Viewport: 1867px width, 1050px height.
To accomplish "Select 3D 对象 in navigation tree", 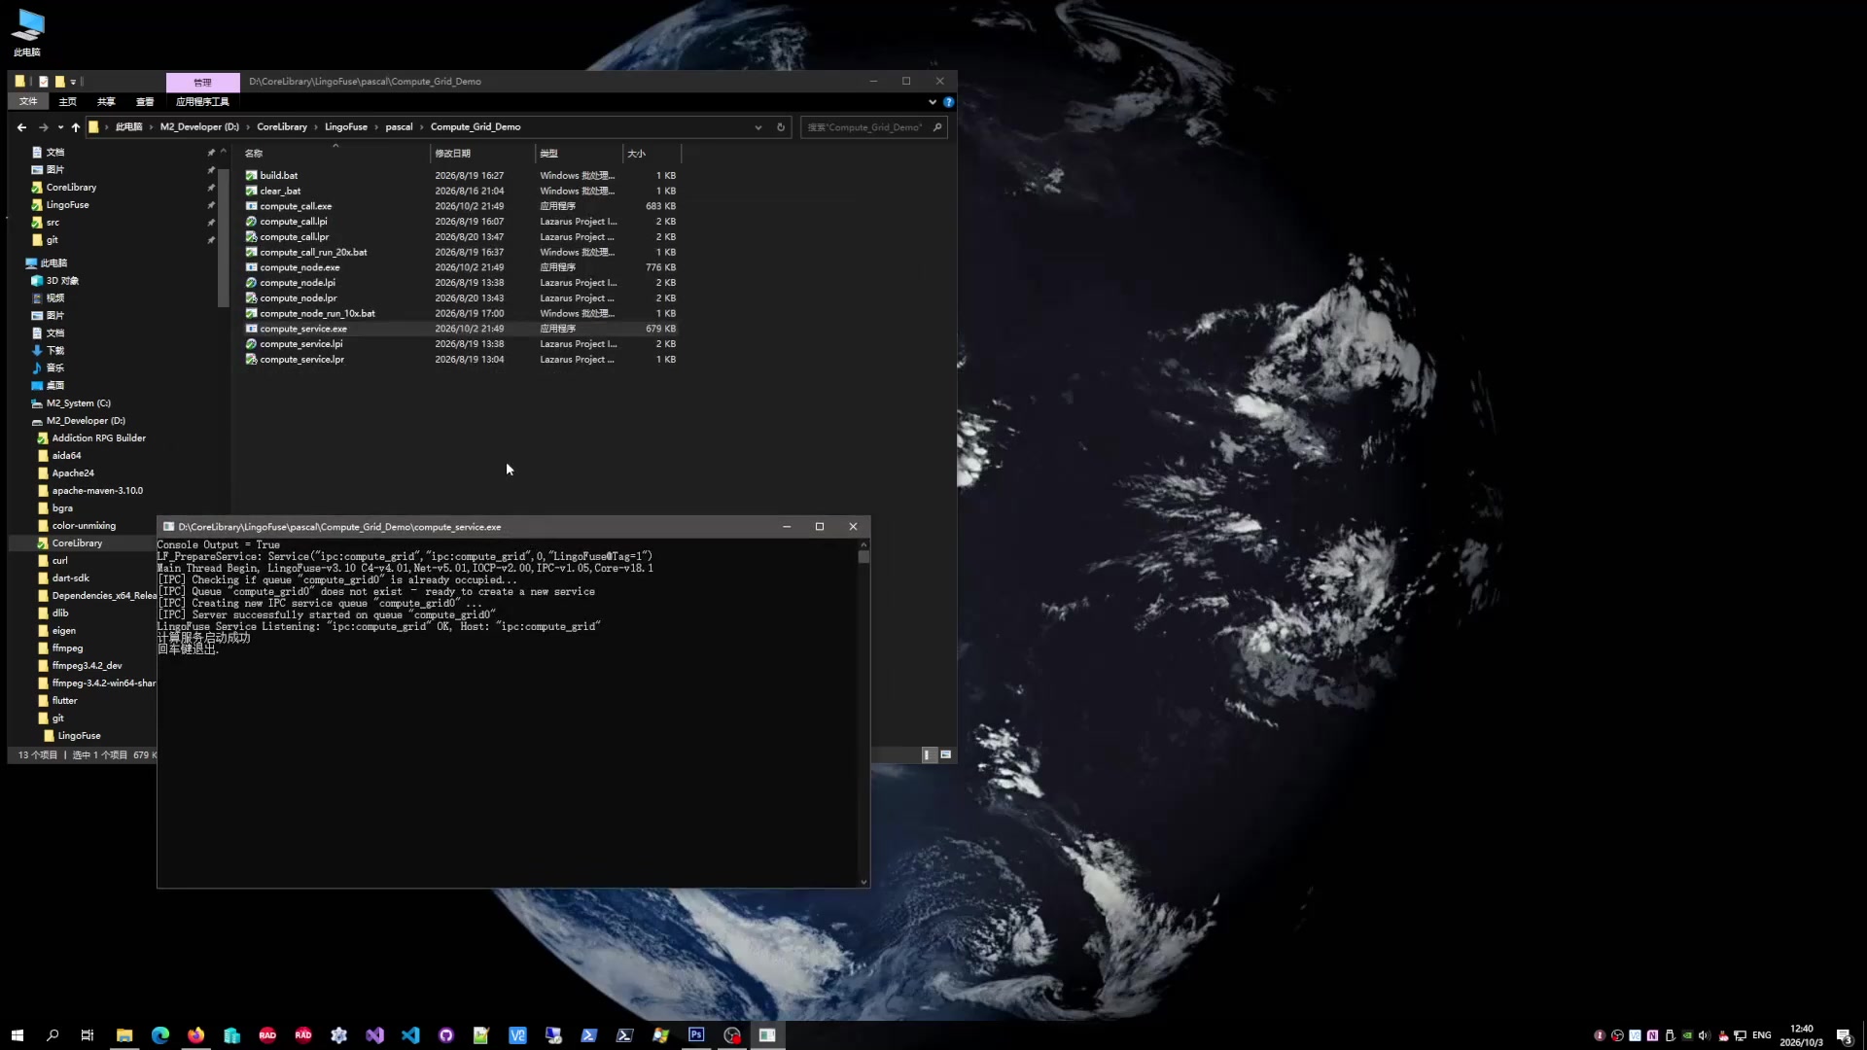I will point(62,281).
